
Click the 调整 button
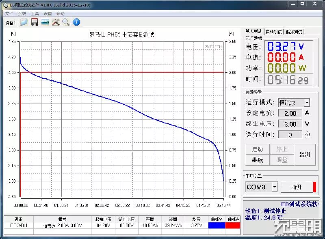pos(282,160)
